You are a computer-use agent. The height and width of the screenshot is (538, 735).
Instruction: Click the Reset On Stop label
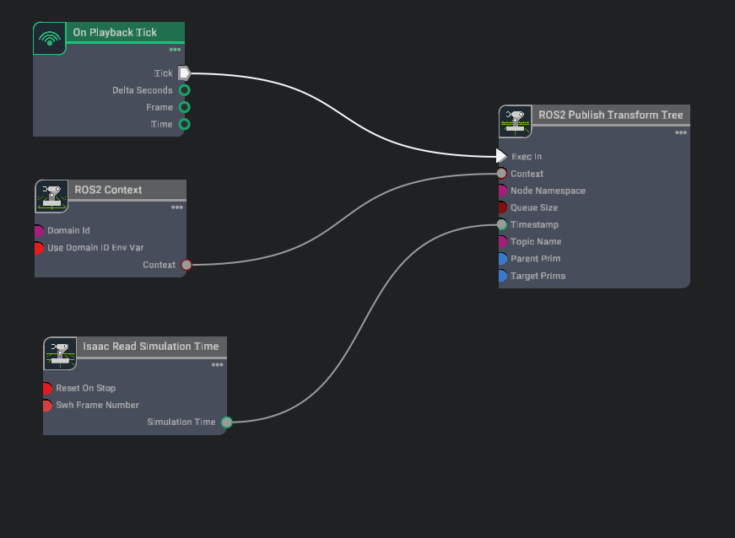[x=86, y=388]
